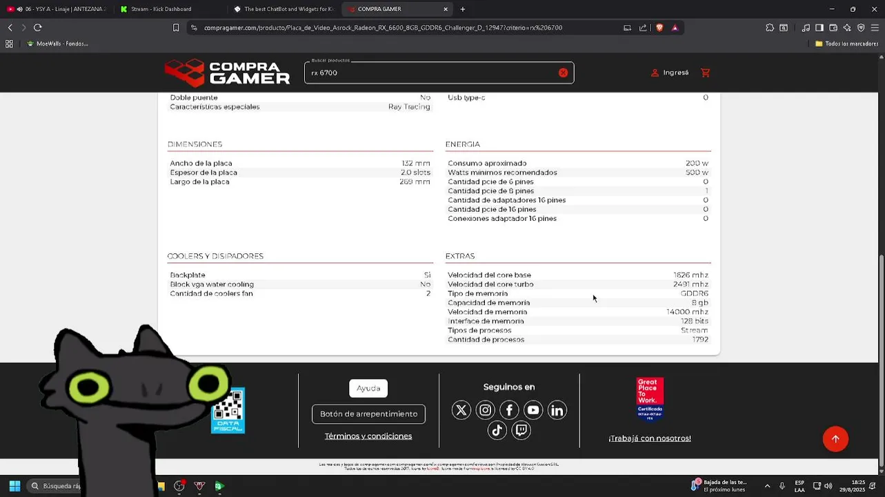Click the Brave Rewards triangle icon

(675, 28)
